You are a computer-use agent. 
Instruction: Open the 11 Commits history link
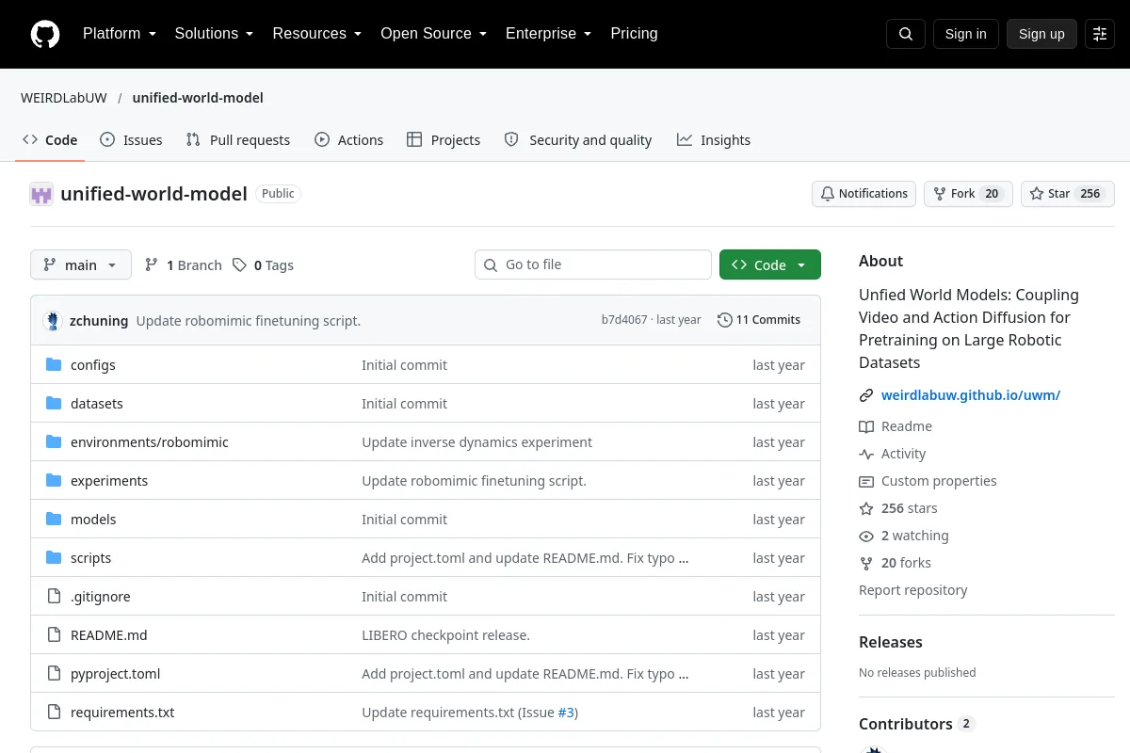coord(759,320)
